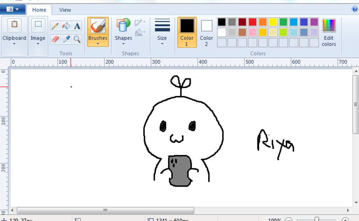Select the Eraser tool
The width and height of the screenshot is (359, 221).
[x=55, y=39]
